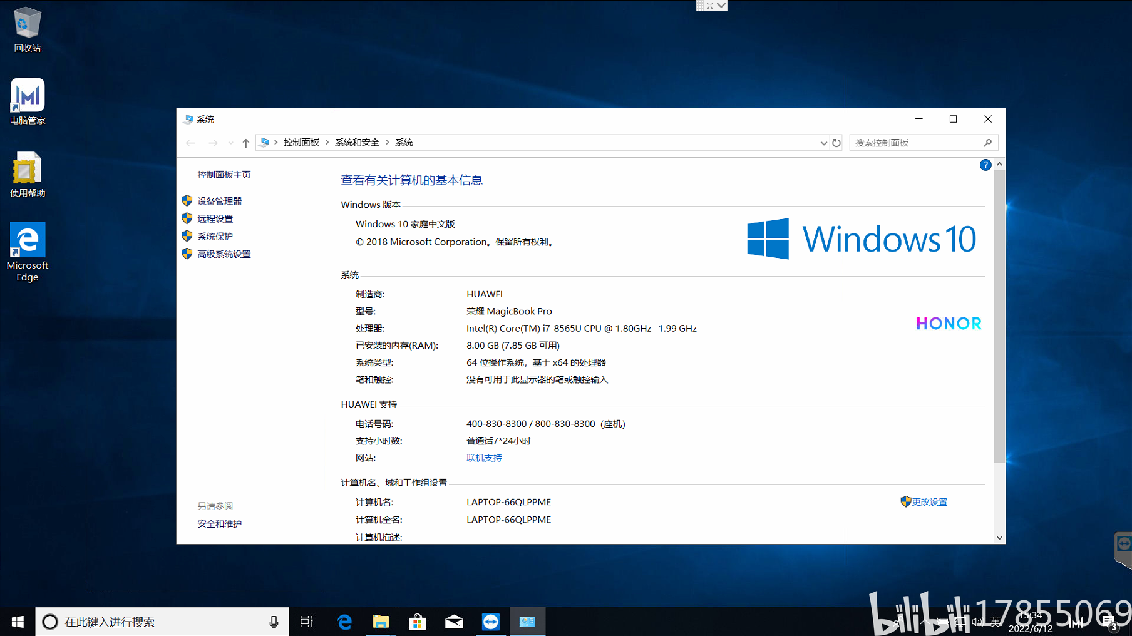Image resolution: width=1132 pixels, height=636 pixels.
Task: Click the vertical scrollbar thumb in System window
Action: 999,316
